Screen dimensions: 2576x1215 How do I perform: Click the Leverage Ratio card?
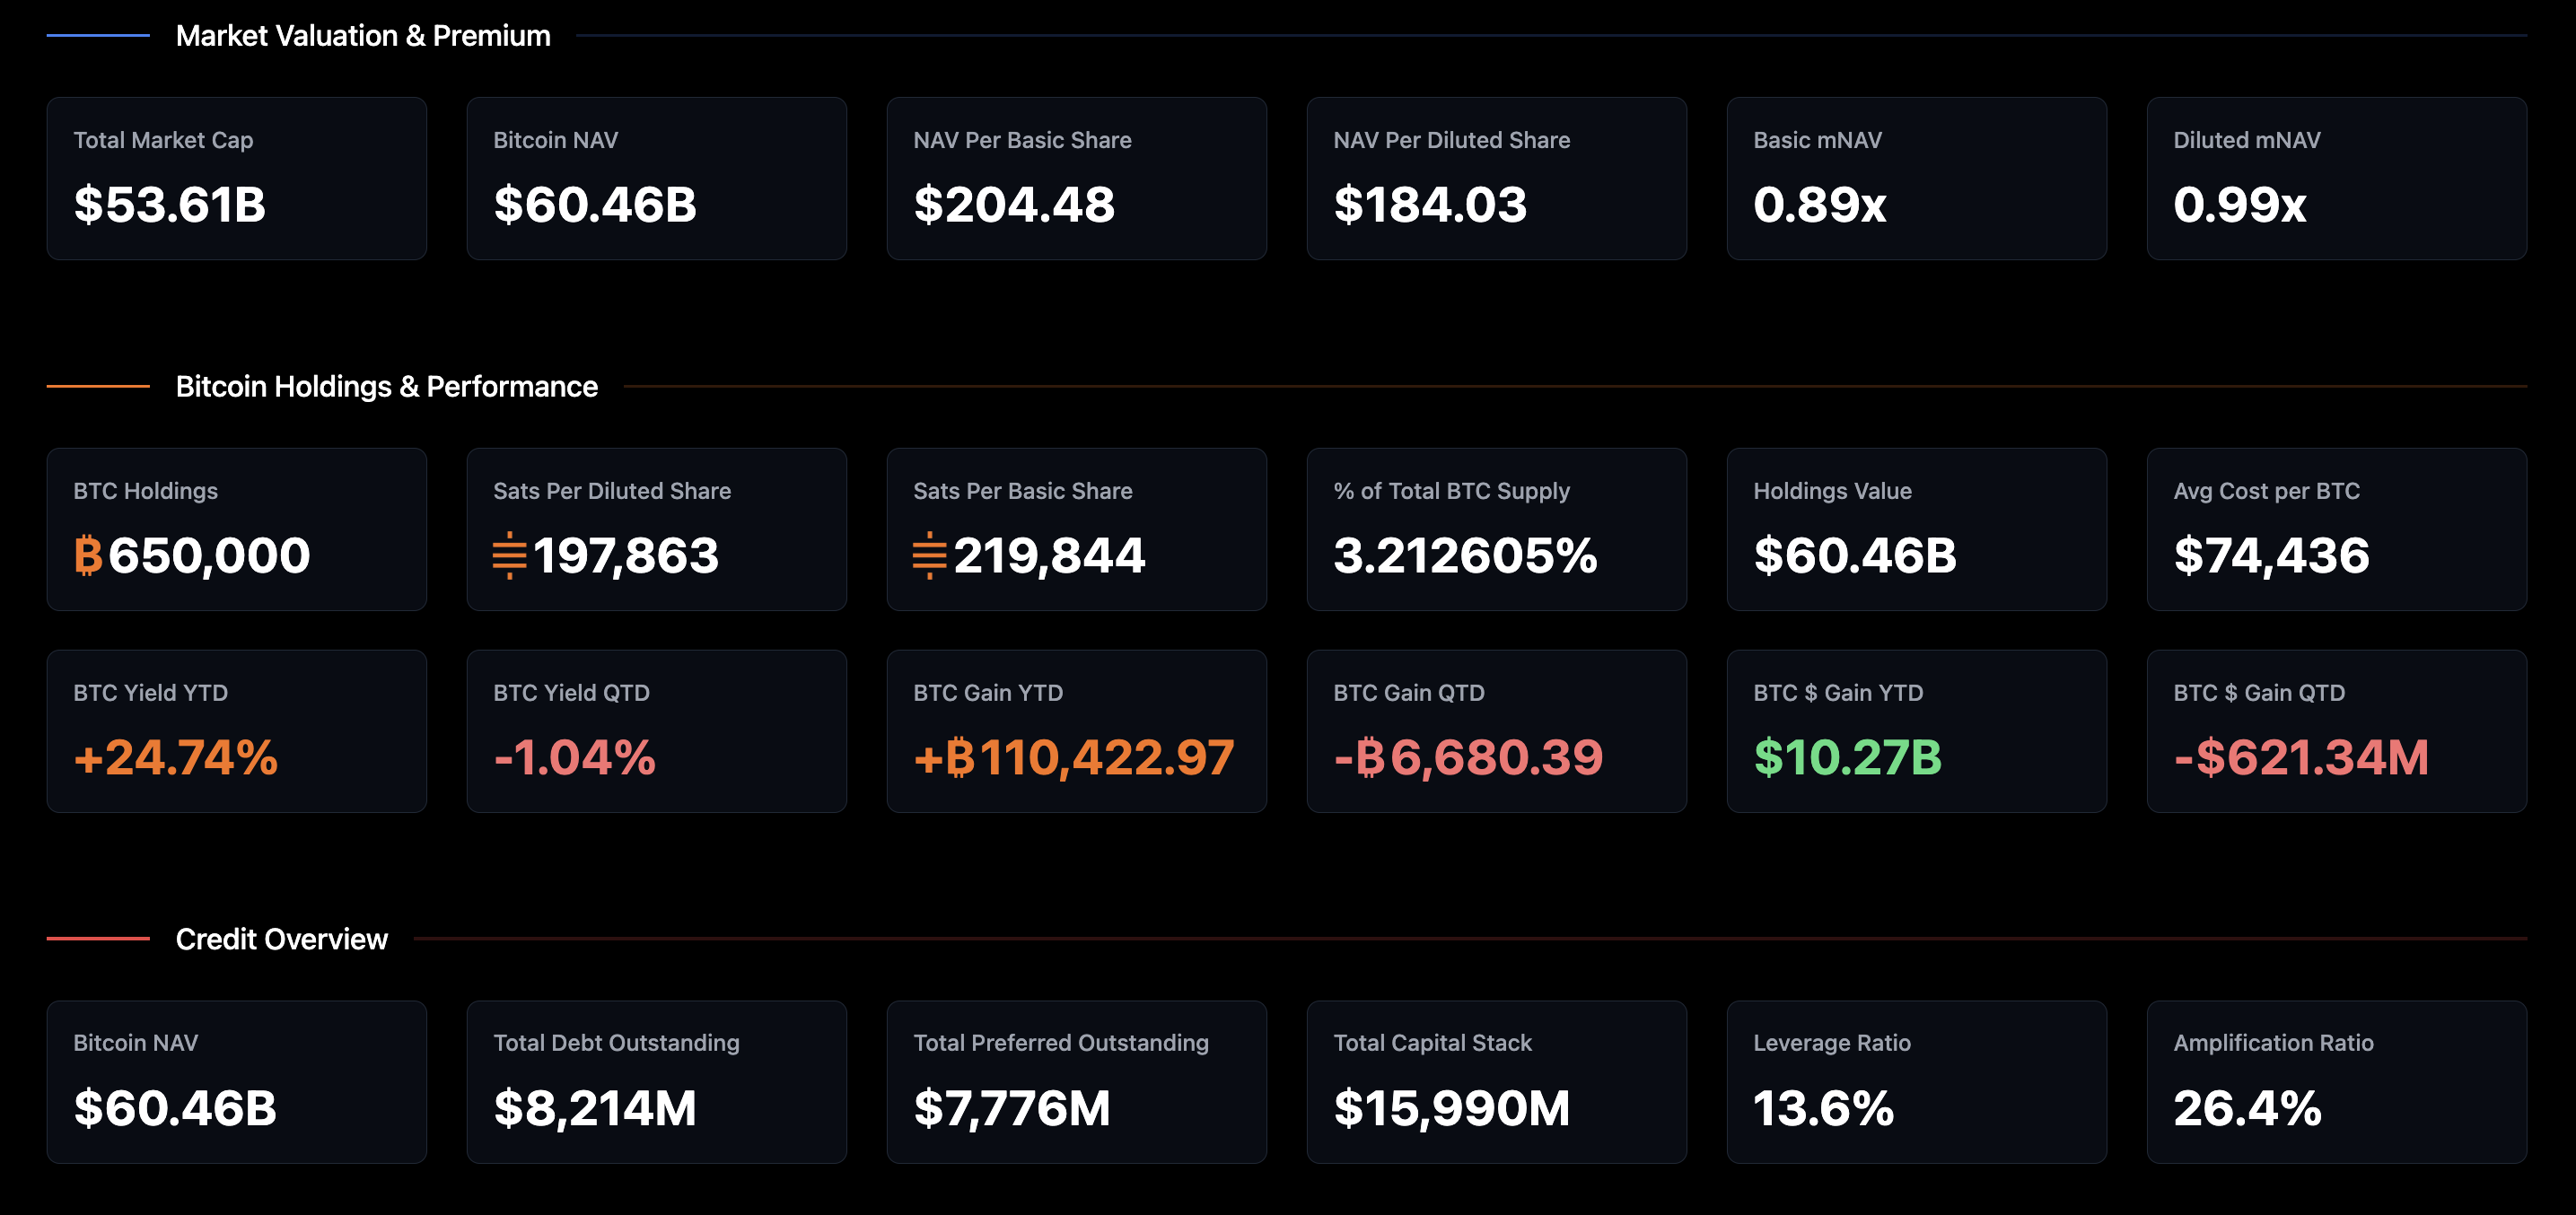[1916, 1081]
